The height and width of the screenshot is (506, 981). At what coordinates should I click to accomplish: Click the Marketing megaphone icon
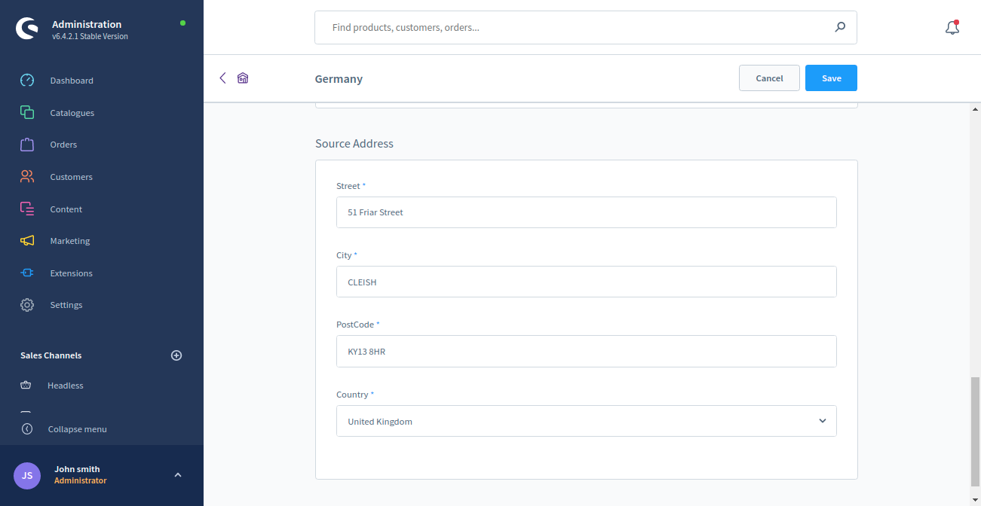(x=27, y=241)
